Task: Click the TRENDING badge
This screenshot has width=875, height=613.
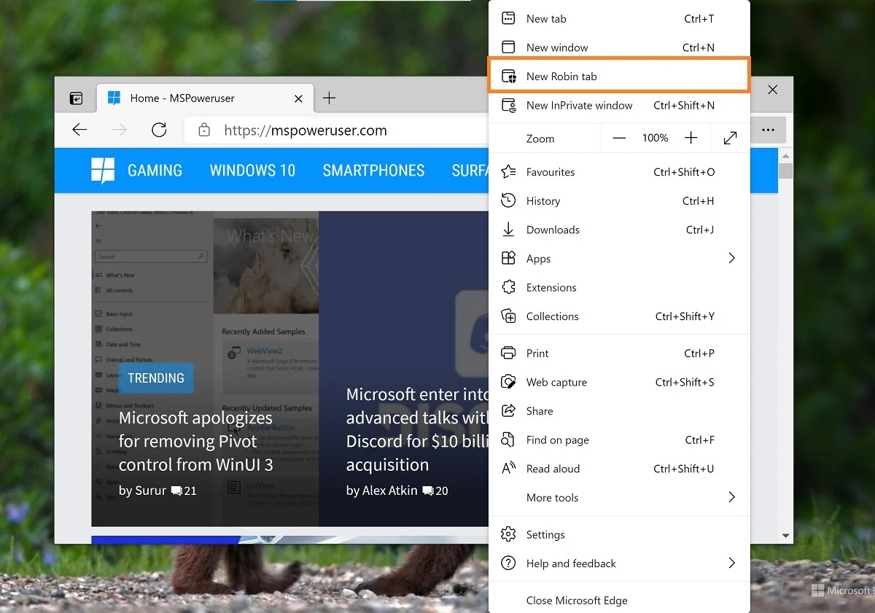Action: (x=156, y=378)
